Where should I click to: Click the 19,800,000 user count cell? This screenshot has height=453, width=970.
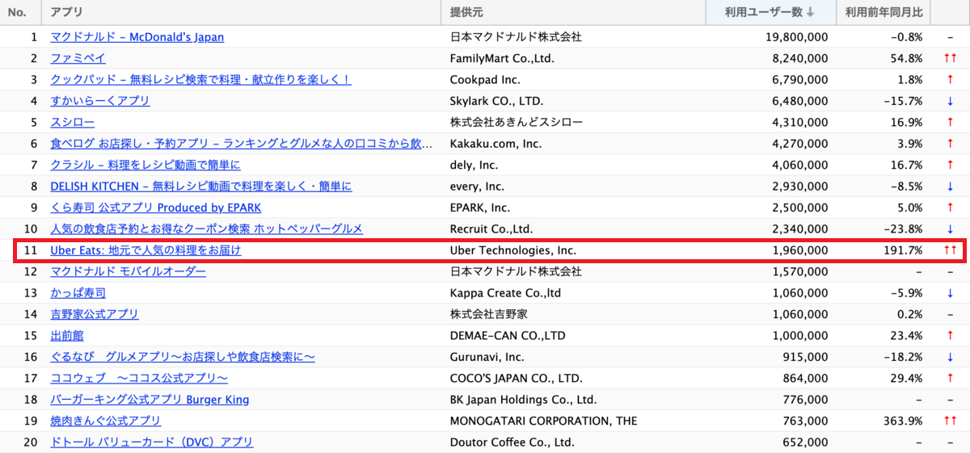(796, 37)
